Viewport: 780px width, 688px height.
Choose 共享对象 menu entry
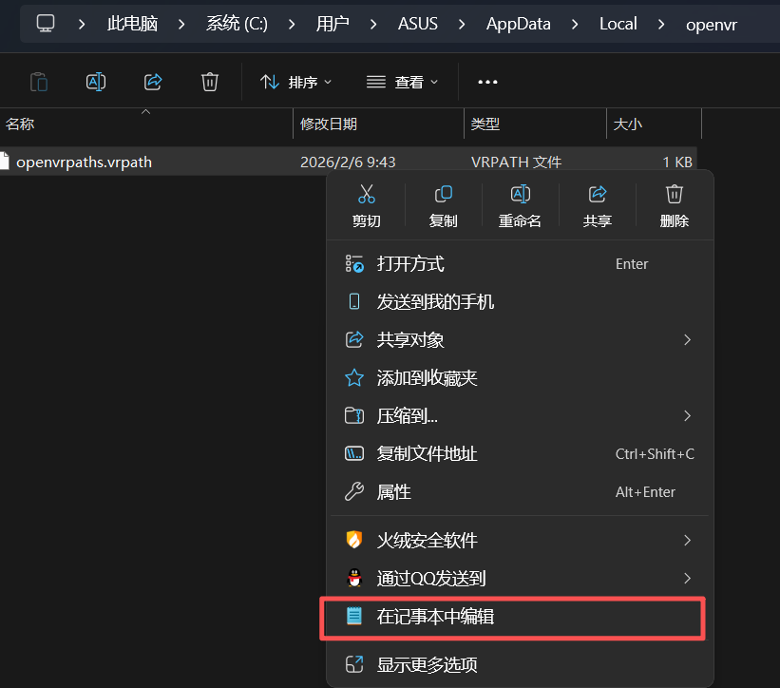point(520,340)
